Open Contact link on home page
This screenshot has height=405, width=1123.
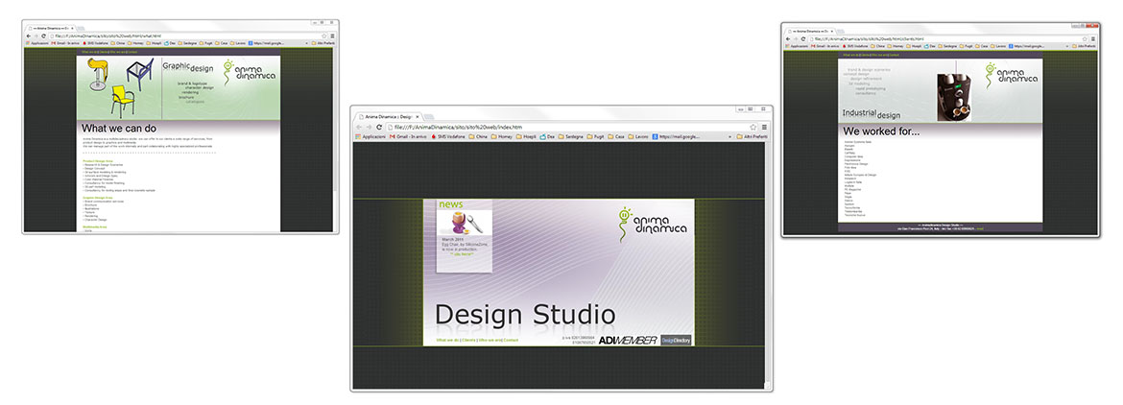[x=511, y=340]
